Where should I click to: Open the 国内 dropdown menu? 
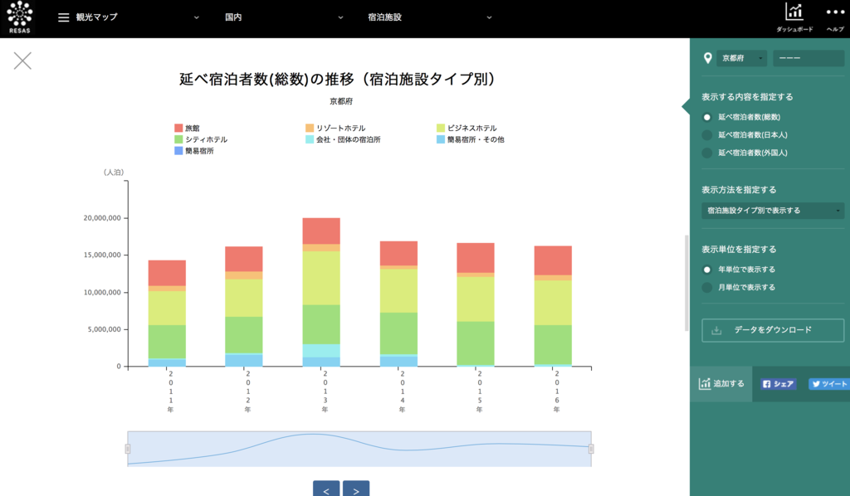tap(284, 17)
